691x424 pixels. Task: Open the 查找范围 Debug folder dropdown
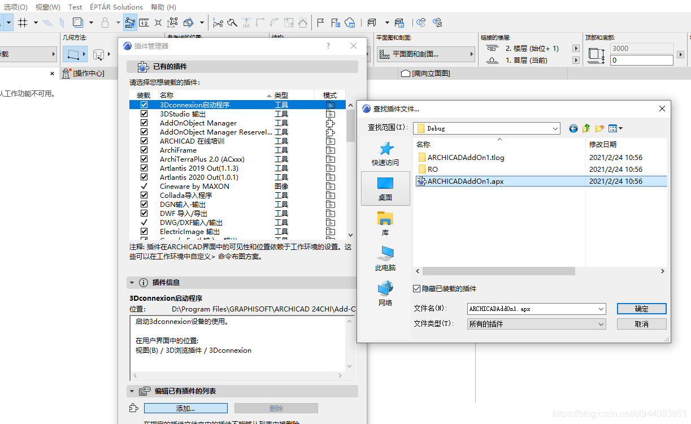[555, 128]
